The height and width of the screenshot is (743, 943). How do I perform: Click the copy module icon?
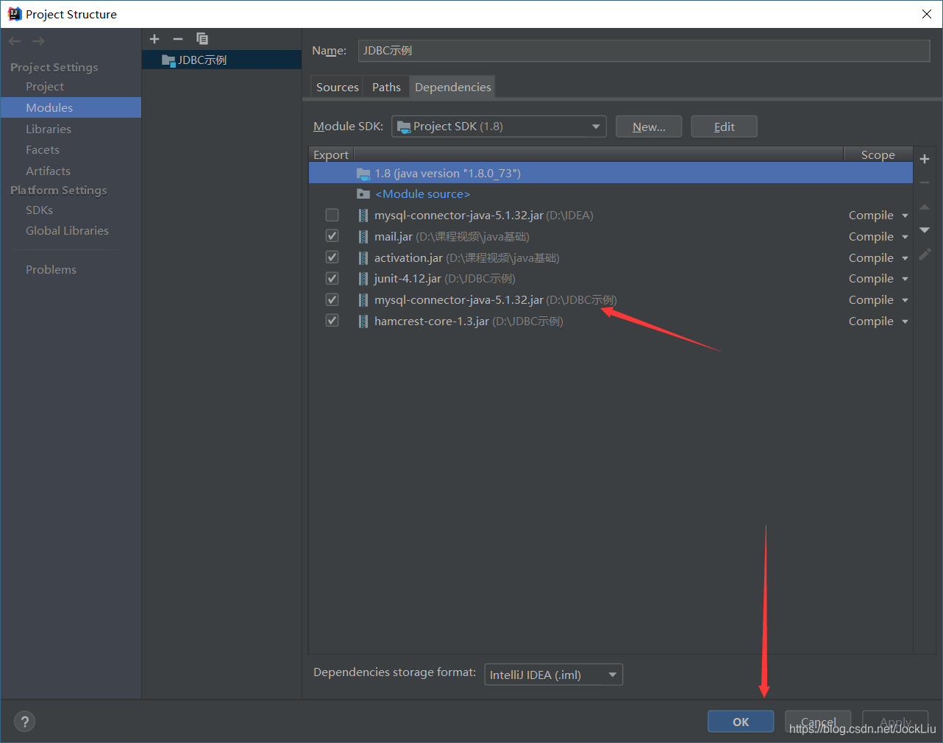tap(202, 39)
